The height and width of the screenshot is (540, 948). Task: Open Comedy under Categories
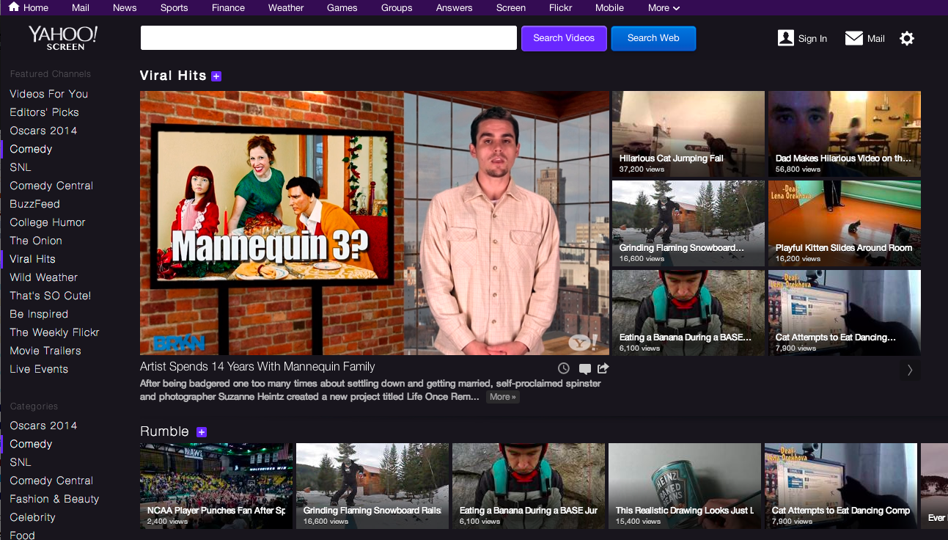[x=31, y=444]
